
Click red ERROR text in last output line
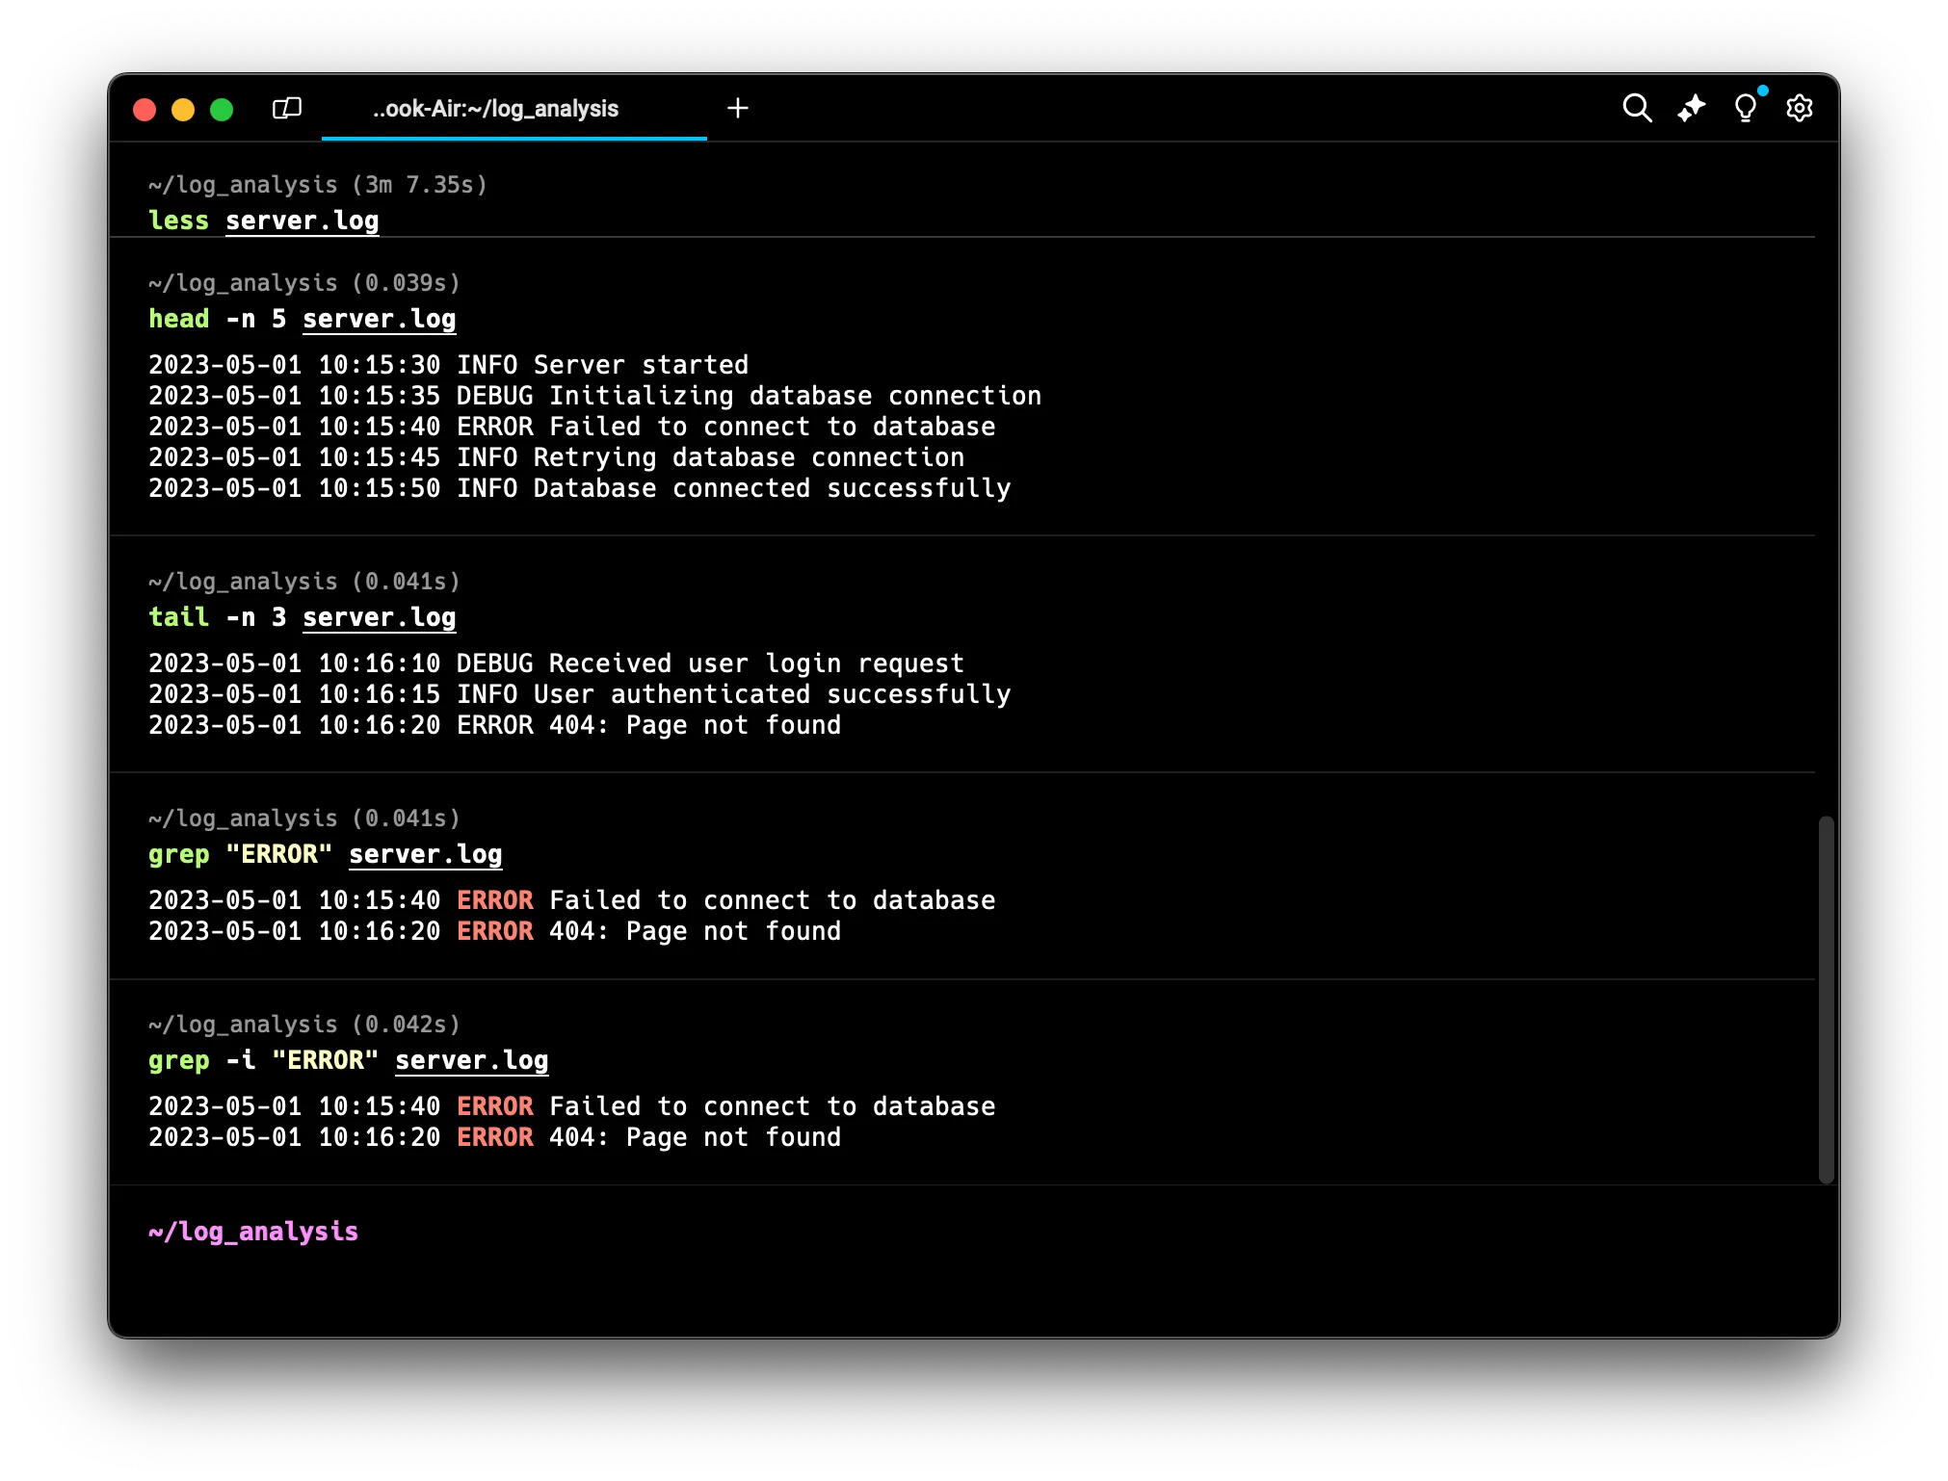coord(494,1137)
